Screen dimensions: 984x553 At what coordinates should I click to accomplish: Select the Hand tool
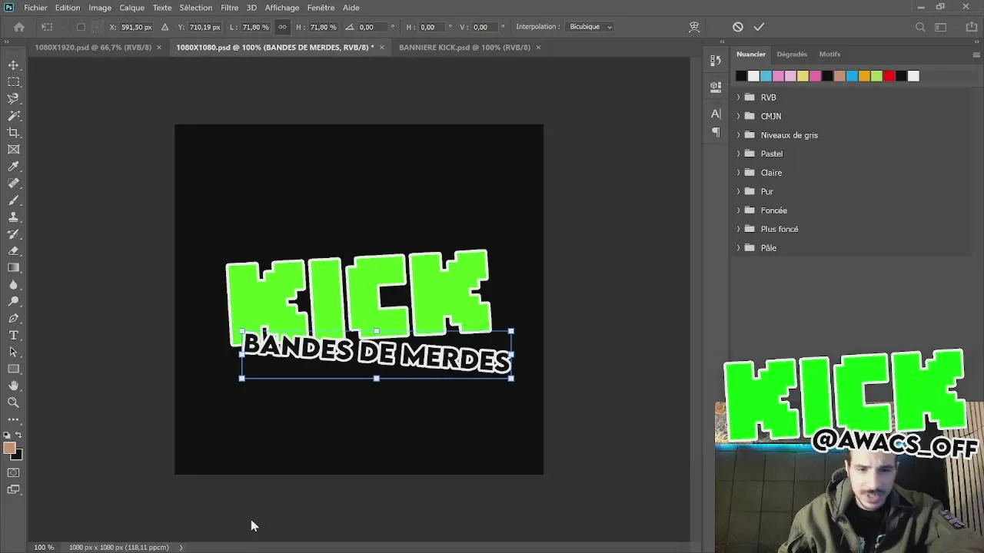14,386
